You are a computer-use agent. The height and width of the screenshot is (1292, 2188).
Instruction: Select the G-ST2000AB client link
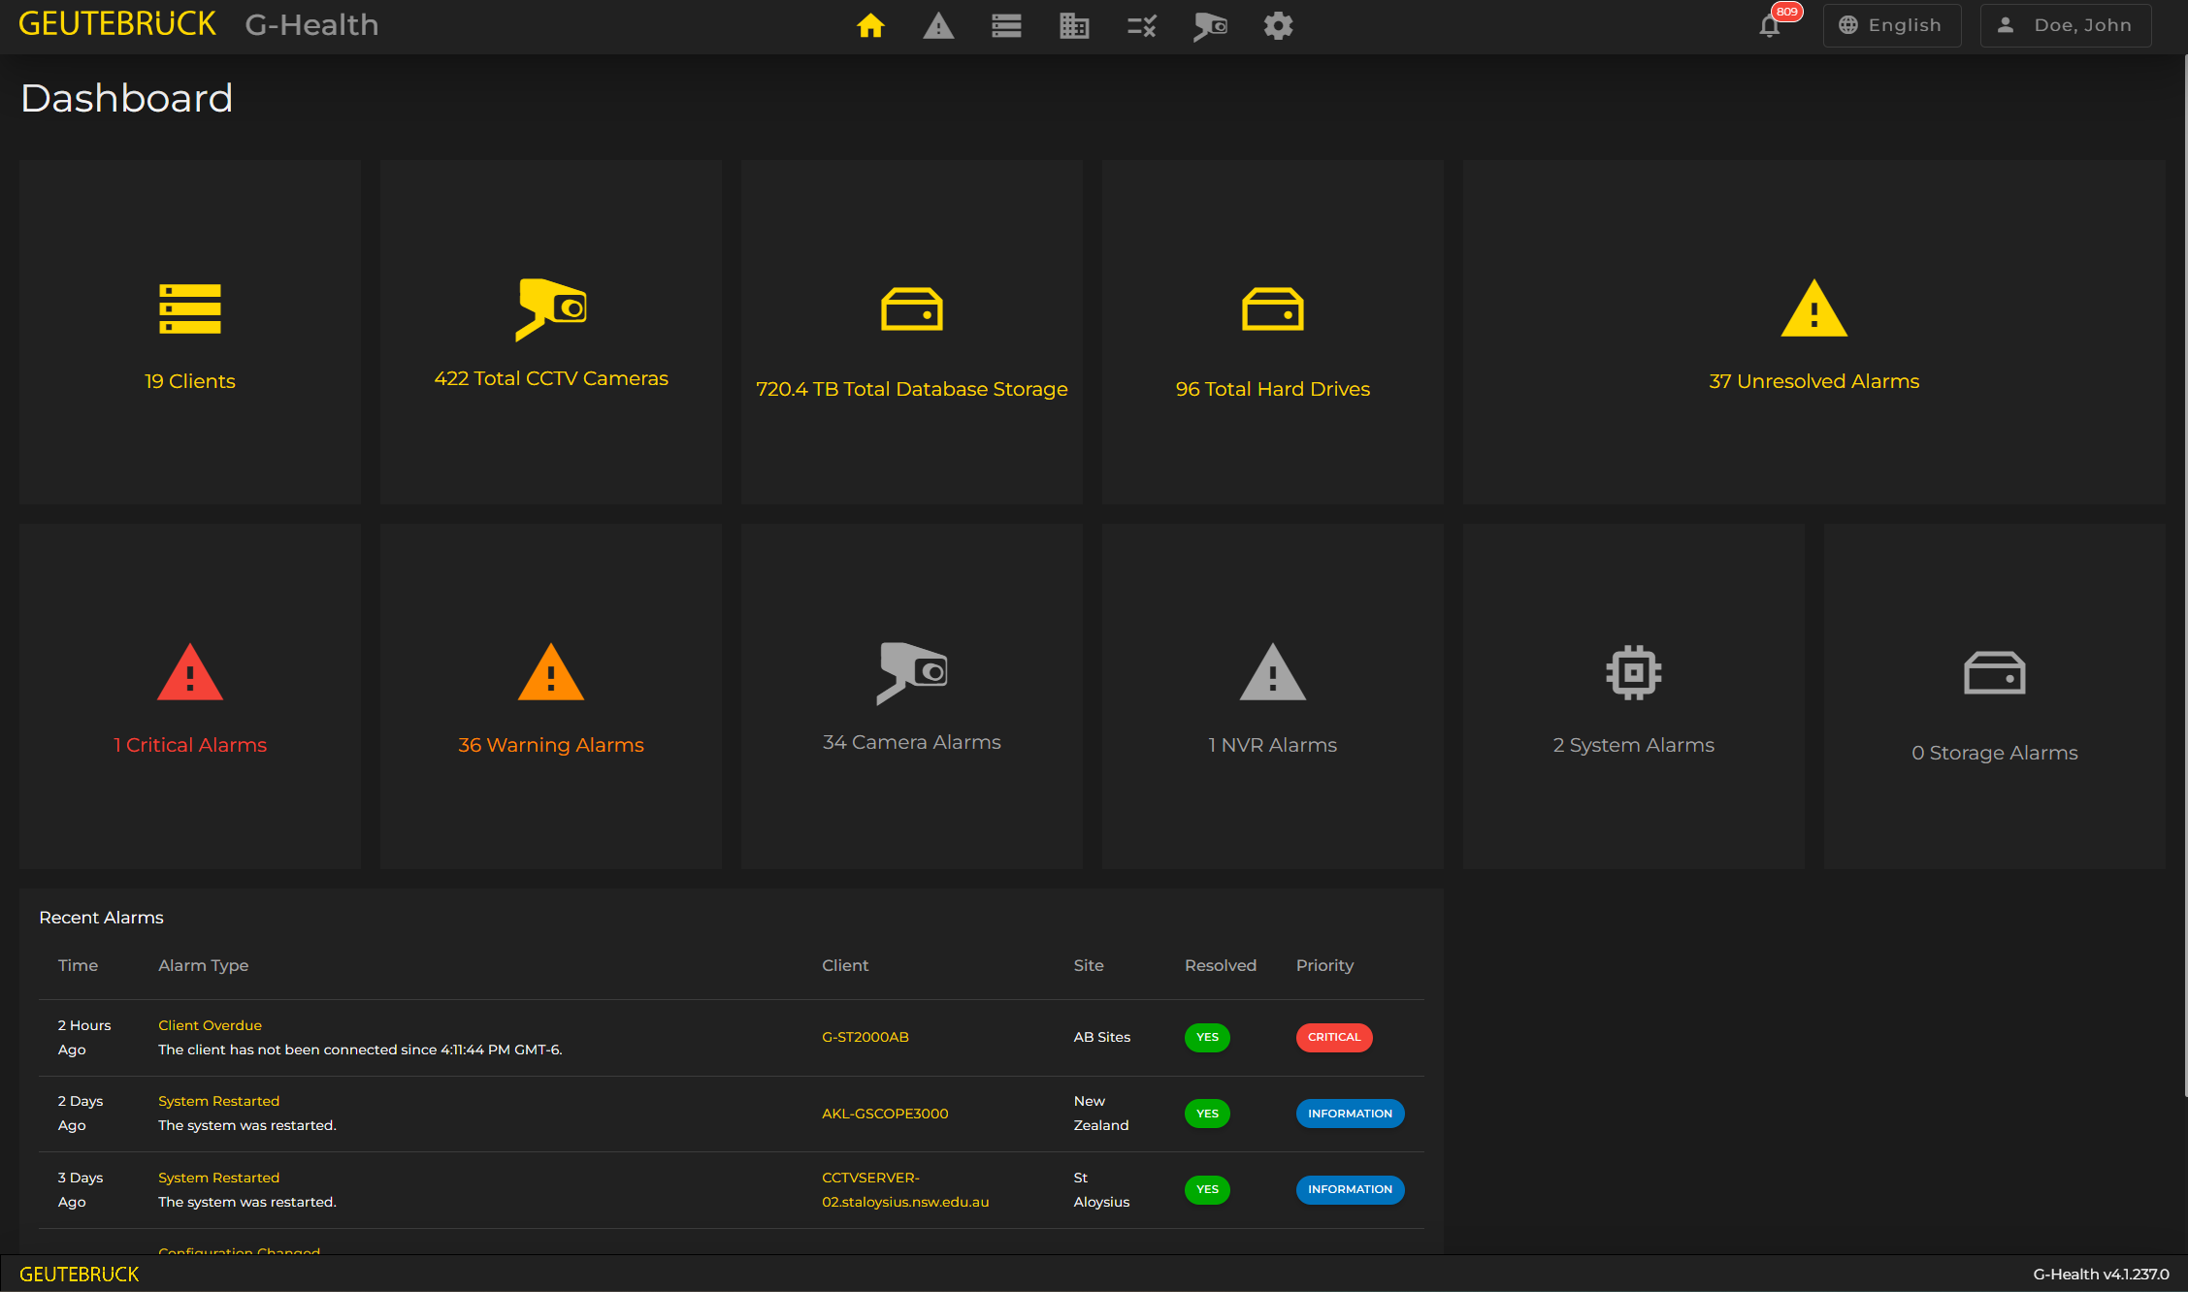click(x=865, y=1037)
